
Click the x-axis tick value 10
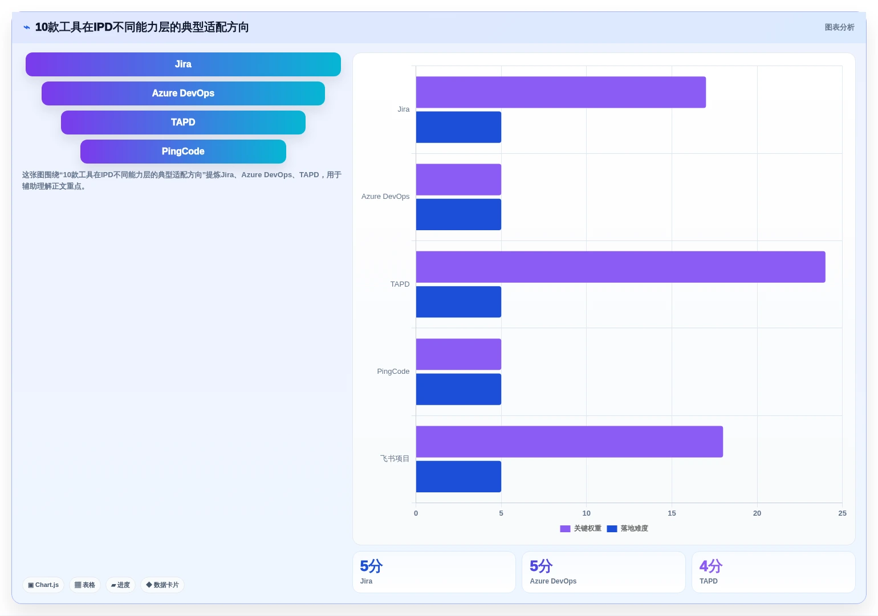pyautogui.click(x=586, y=513)
